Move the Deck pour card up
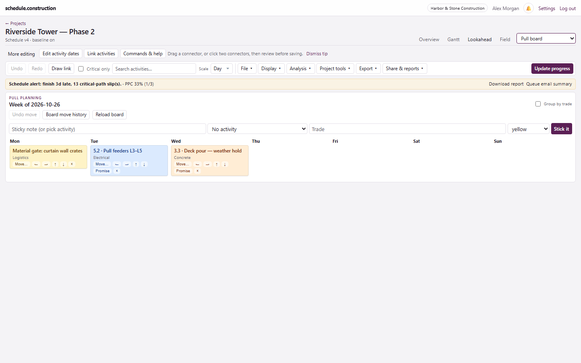581x363 pixels. coord(217,164)
